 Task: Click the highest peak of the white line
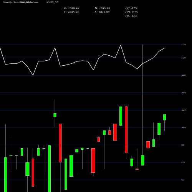121,45
